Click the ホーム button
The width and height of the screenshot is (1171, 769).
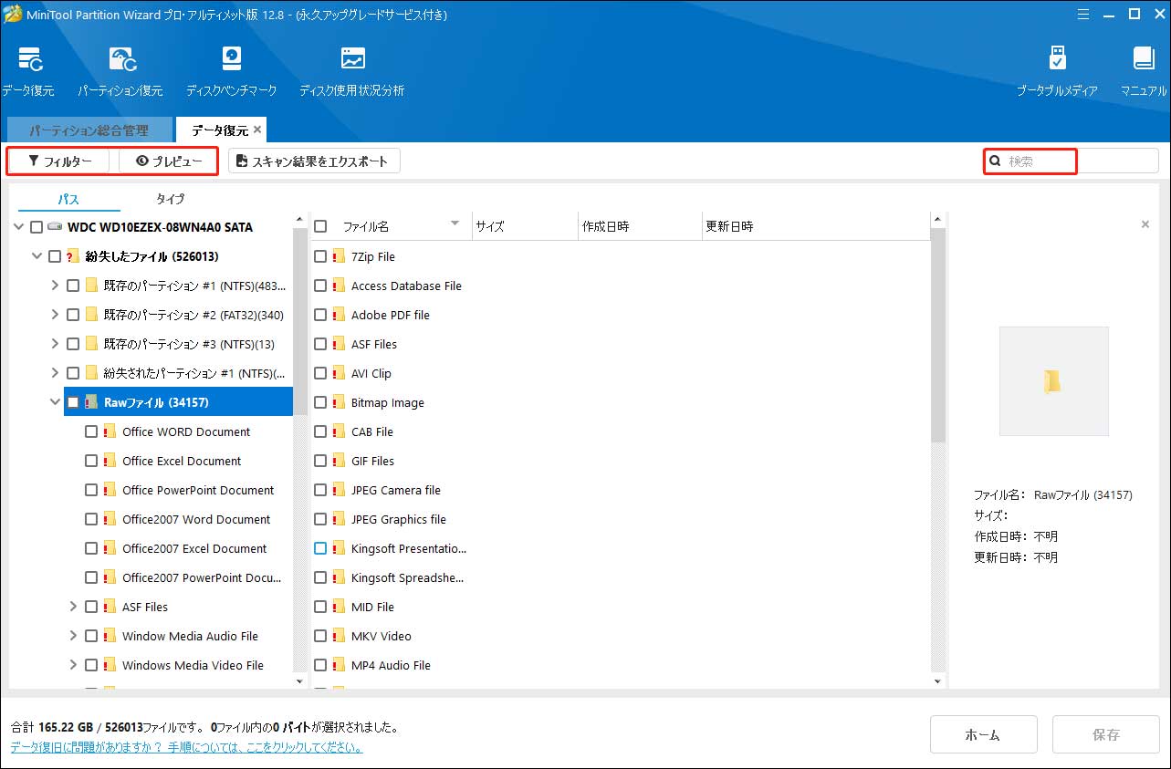(983, 734)
